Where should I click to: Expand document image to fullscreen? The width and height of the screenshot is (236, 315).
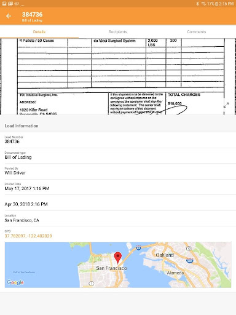point(226,105)
